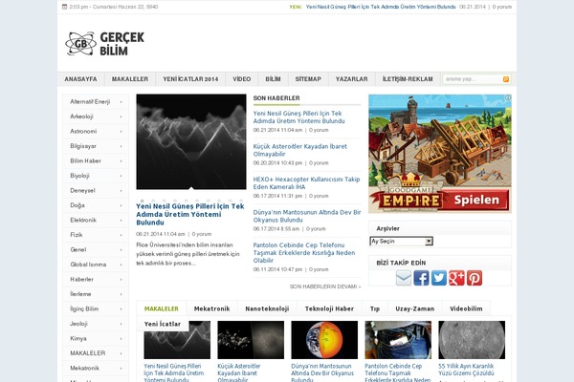Screen dimensions: 574x382
Task: Open Dünya'nın Mantosunun Altında news headline
Action: 307,216
